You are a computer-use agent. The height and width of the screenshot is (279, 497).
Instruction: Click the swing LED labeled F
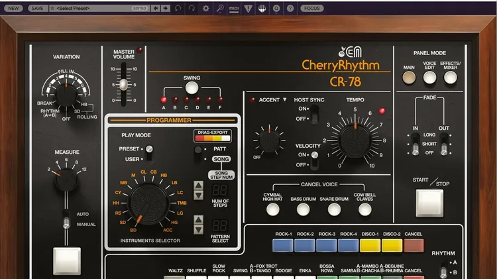tap(220, 100)
